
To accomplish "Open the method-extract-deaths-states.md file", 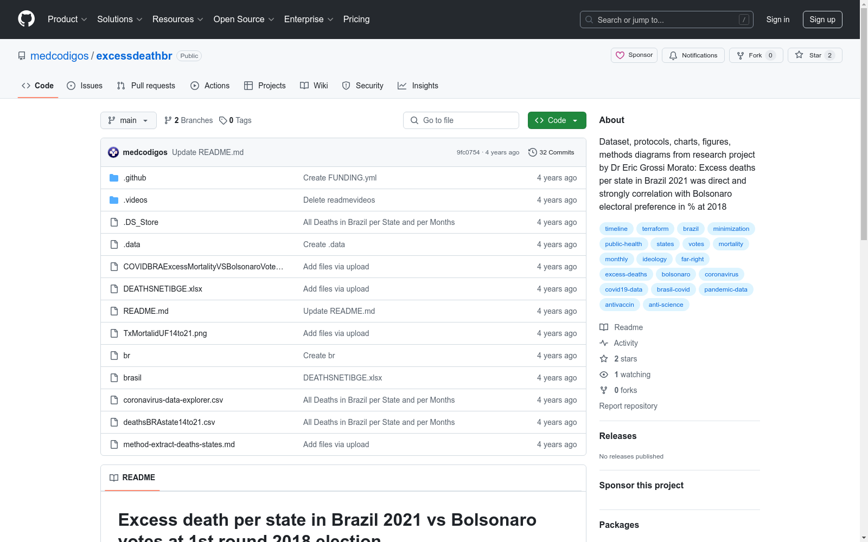I will [179, 444].
